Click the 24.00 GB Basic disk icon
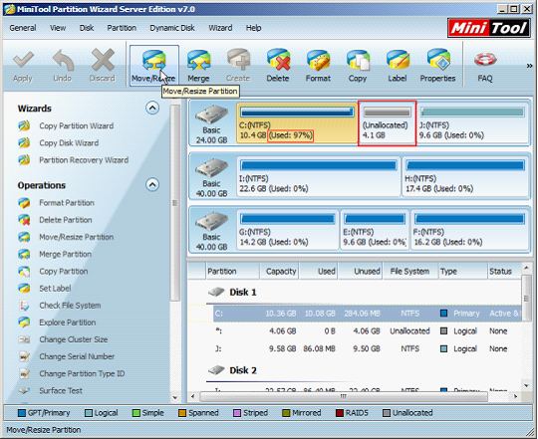This screenshot has width=538, height=439. 211,115
